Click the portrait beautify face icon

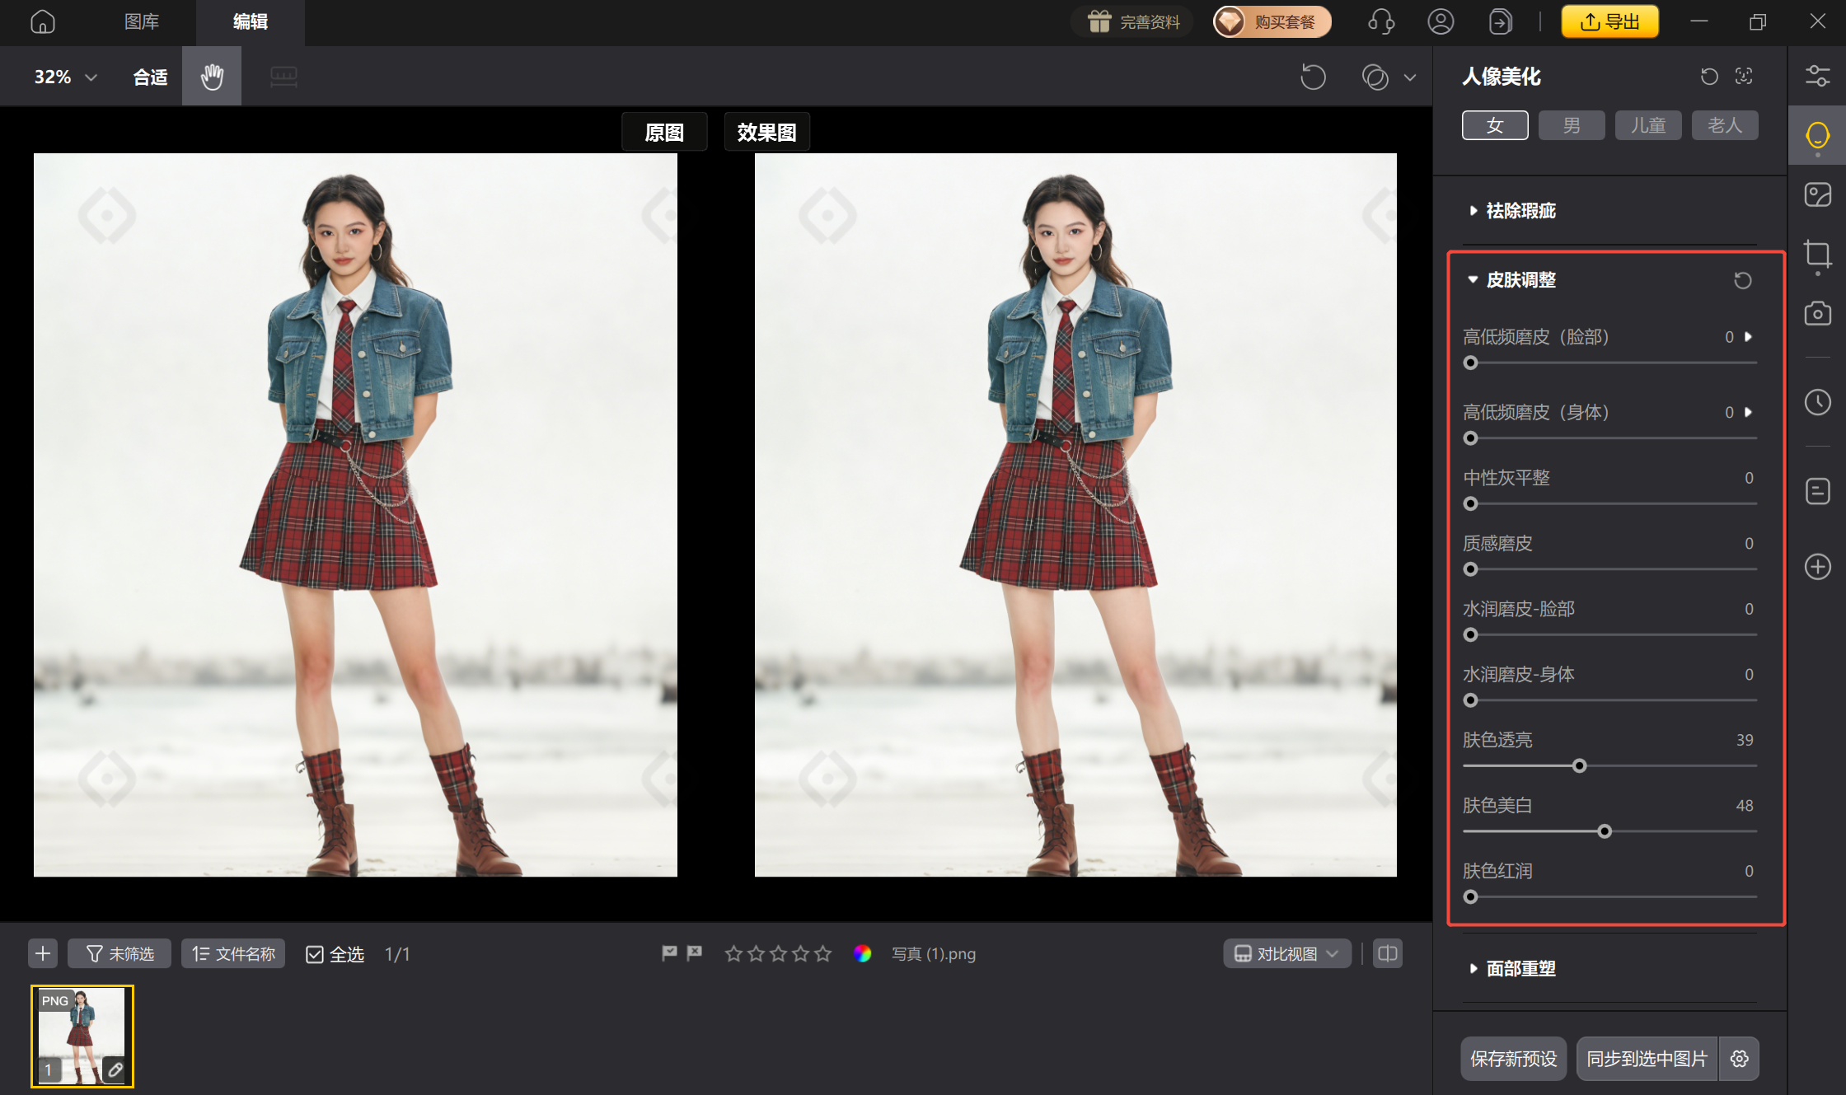[1816, 135]
